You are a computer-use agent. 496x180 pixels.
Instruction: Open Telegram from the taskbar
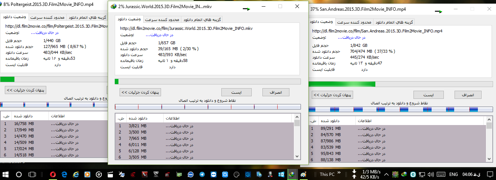coord(202,174)
